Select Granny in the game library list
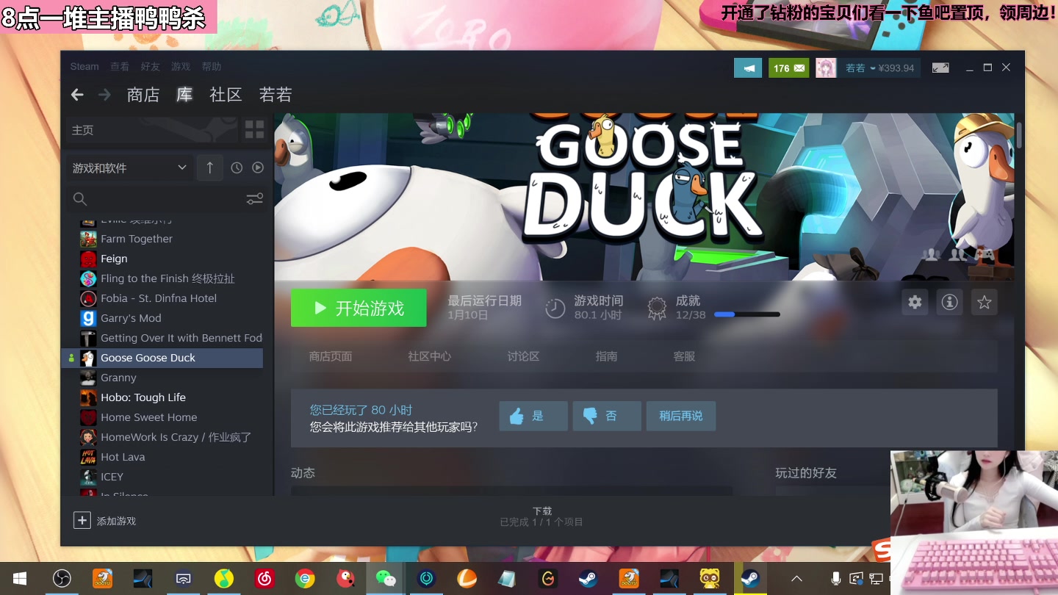Image resolution: width=1058 pixels, height=595 pixels. [x=118, y=377]
